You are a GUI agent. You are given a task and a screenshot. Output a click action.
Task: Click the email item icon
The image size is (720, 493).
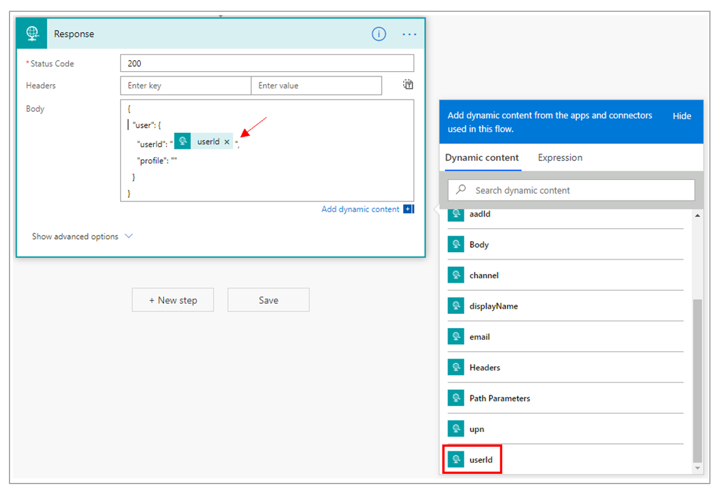coord(456,336)
